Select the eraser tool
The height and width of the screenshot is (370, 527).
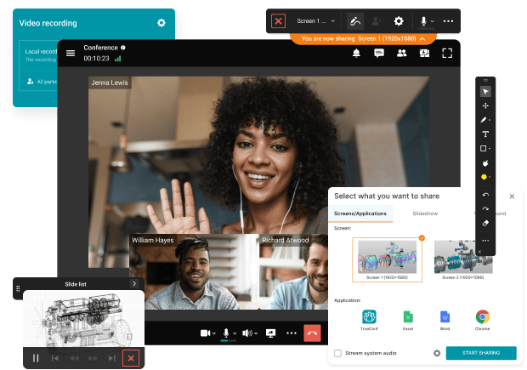point(485,224)
